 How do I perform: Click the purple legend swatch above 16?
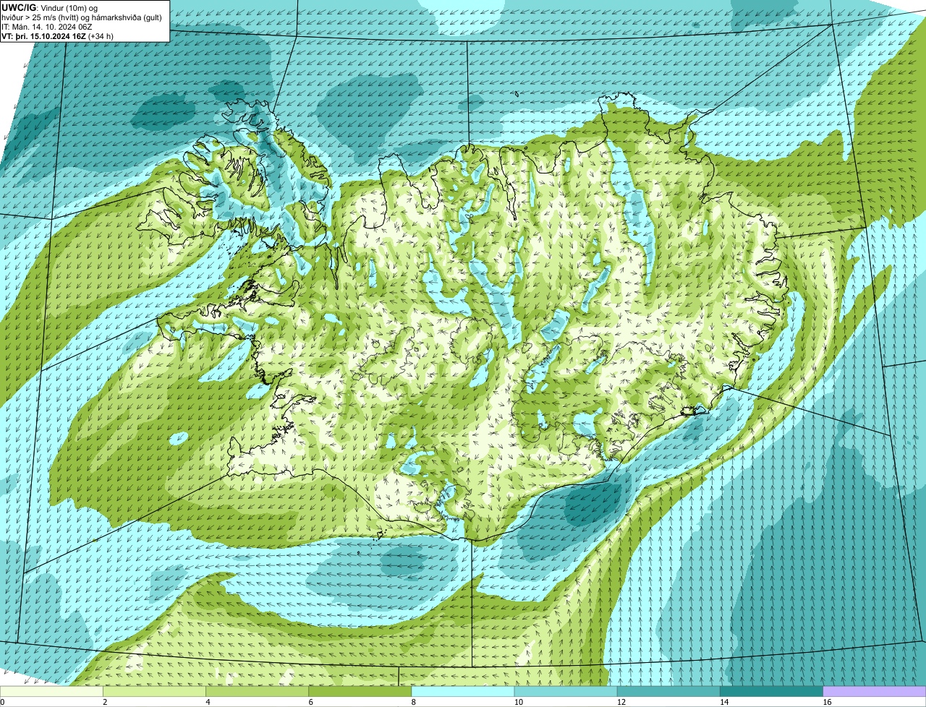click(875, 691)
